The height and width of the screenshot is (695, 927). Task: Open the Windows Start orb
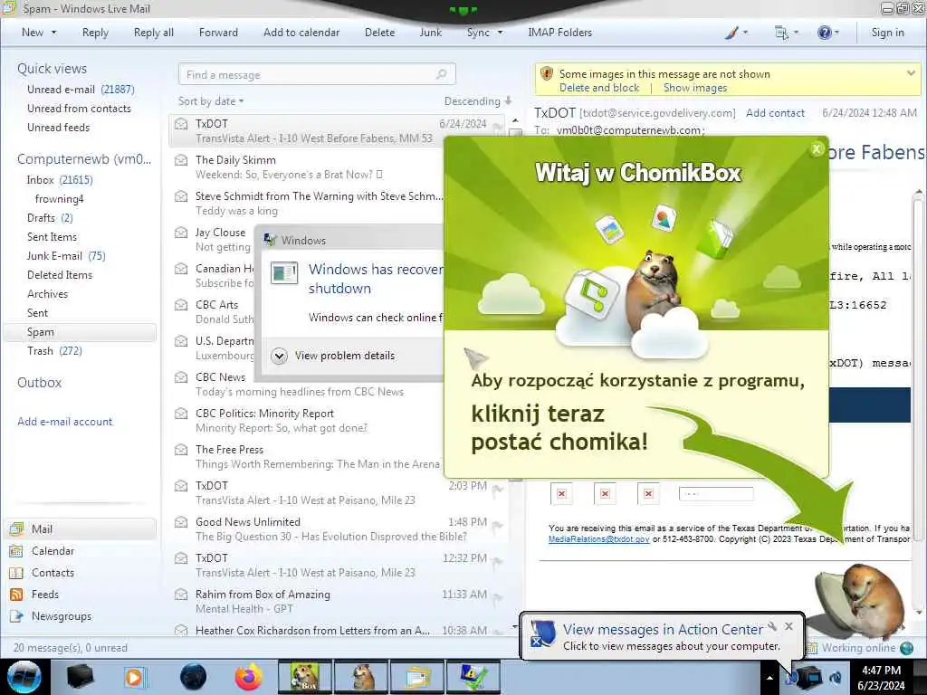tap(24, 677)
